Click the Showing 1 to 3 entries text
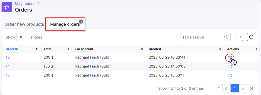 click(181, 88)
